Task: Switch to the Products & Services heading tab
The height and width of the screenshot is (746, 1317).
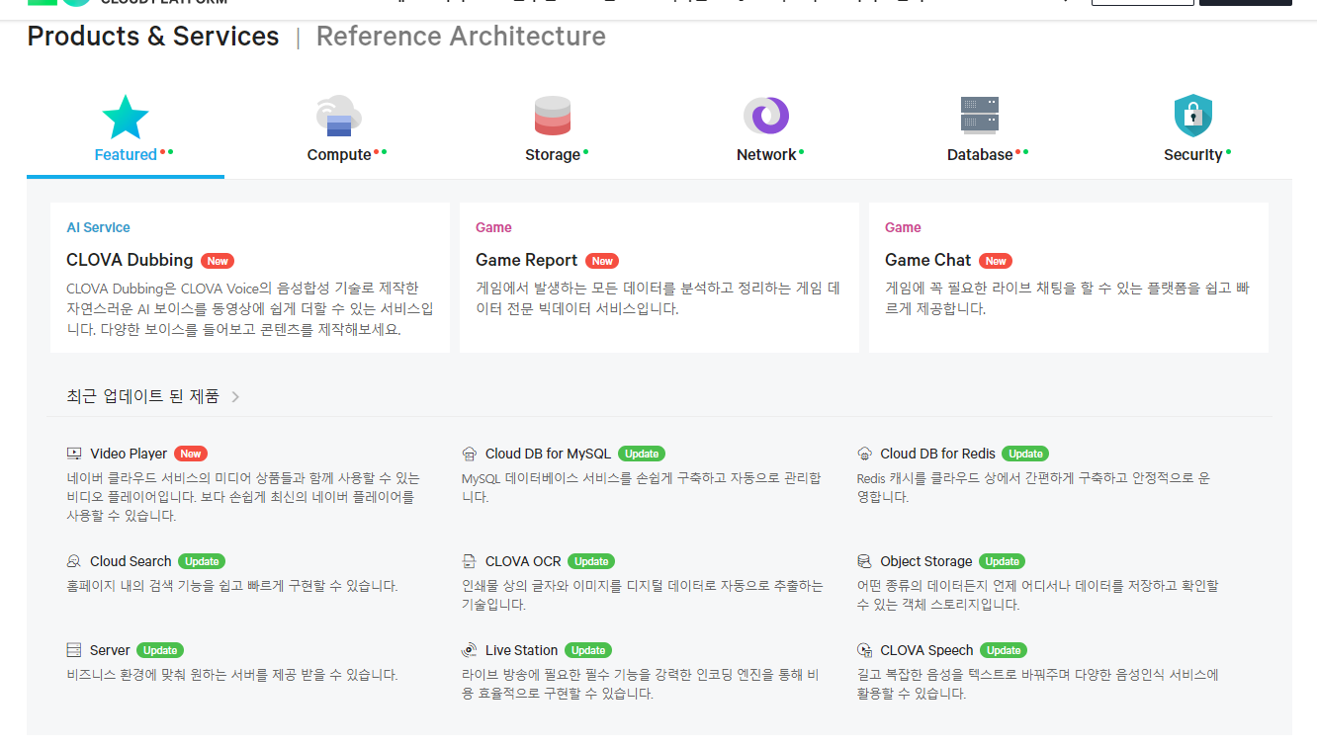Action: pyautogui.click(x=153, y=37)
